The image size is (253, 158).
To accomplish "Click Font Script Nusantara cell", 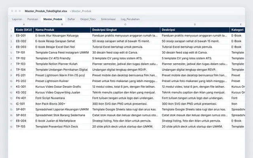I will pos(62,98).
